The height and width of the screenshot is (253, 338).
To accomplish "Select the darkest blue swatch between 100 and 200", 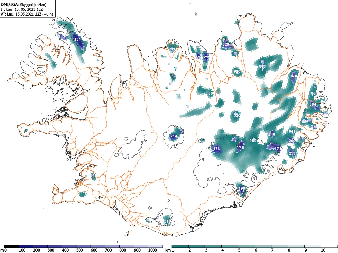I will (26, 246).
